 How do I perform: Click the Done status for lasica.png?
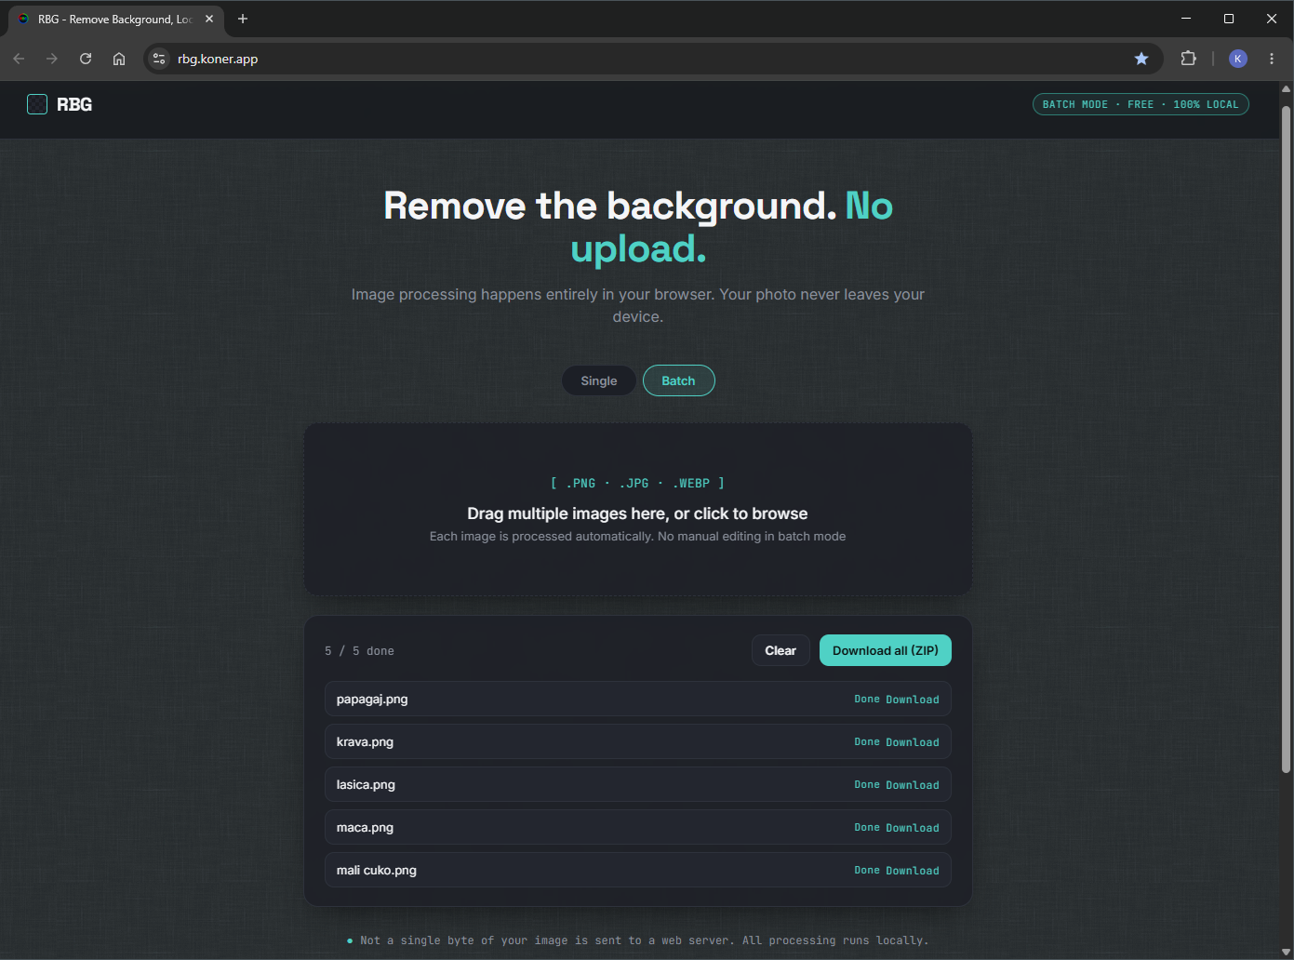tap(867, 785)
